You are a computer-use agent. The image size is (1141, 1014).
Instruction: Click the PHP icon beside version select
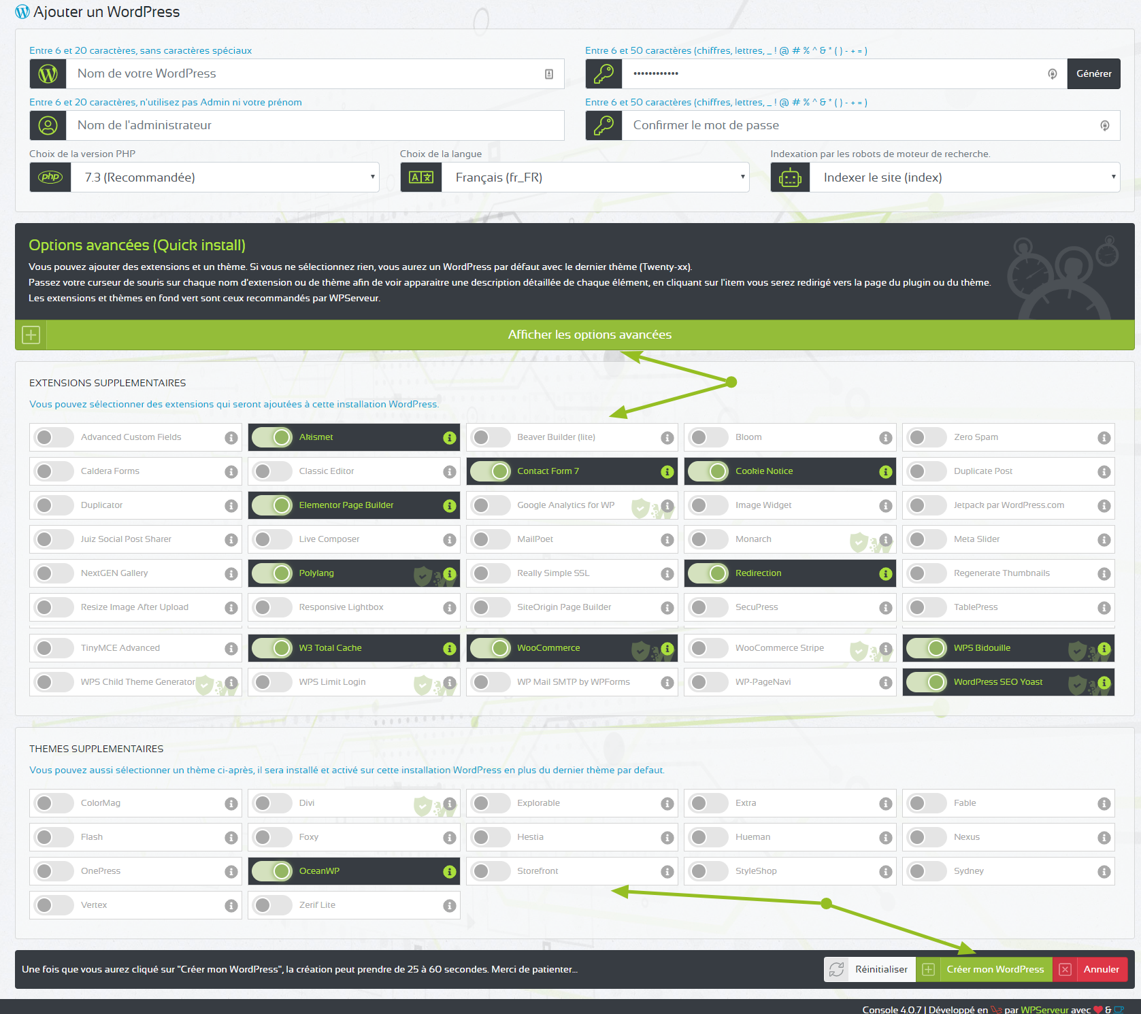(50, 178)
